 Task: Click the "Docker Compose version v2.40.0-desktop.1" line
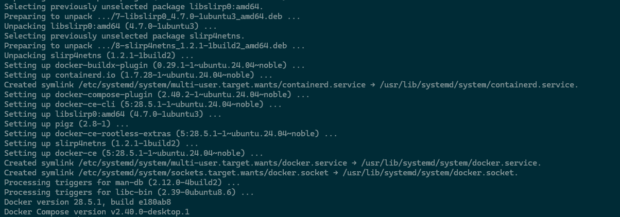tap(97, 212)
